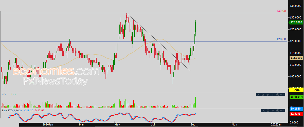Click the Mar date axis label

pyautogui.click(x=81, y=124)
